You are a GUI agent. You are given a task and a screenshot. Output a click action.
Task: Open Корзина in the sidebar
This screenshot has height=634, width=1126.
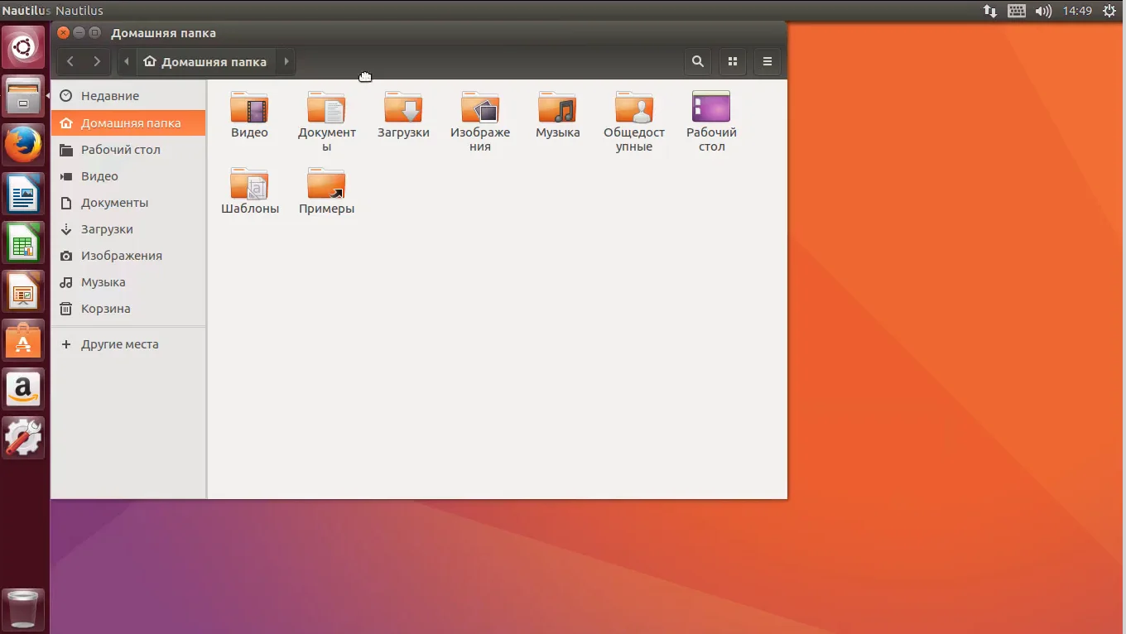[x=106, y=309]
